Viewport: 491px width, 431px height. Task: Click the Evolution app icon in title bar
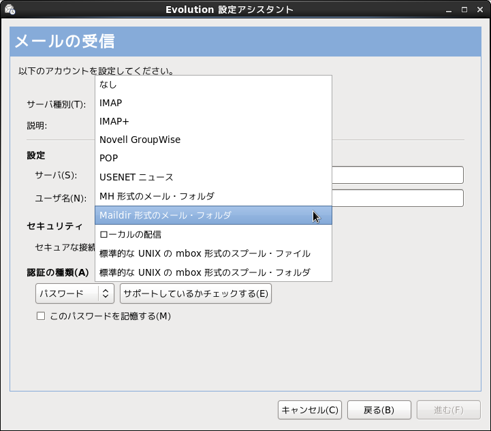tap(10, 10)
